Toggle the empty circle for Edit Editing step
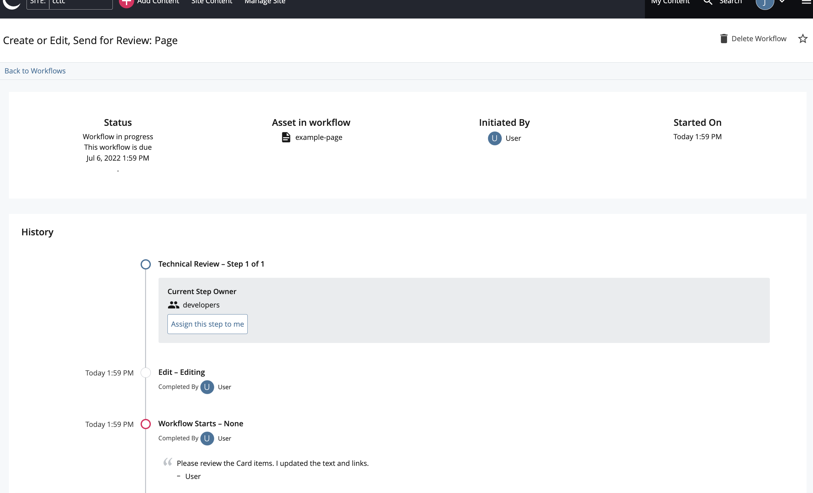Viewport: 813px width, 493px height. pyautogui.click(x=145, y=372)
